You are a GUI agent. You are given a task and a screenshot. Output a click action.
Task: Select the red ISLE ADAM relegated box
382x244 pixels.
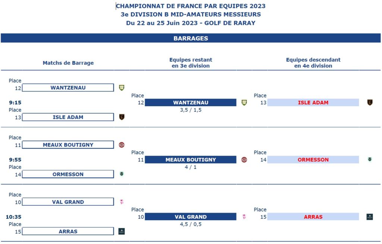[313, 102]
